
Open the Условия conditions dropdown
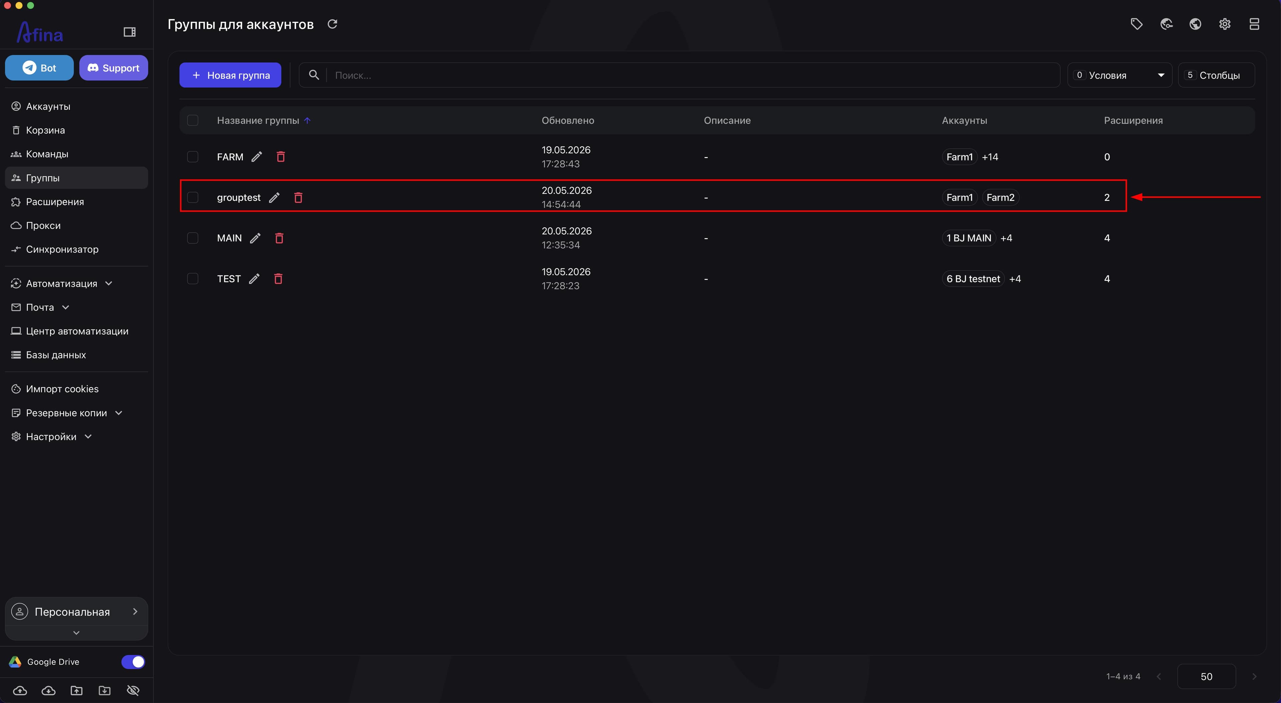[x=1120, y=75]
